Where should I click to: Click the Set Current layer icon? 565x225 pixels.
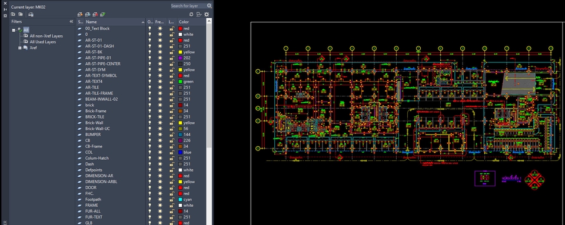click(x=103, y=14)
